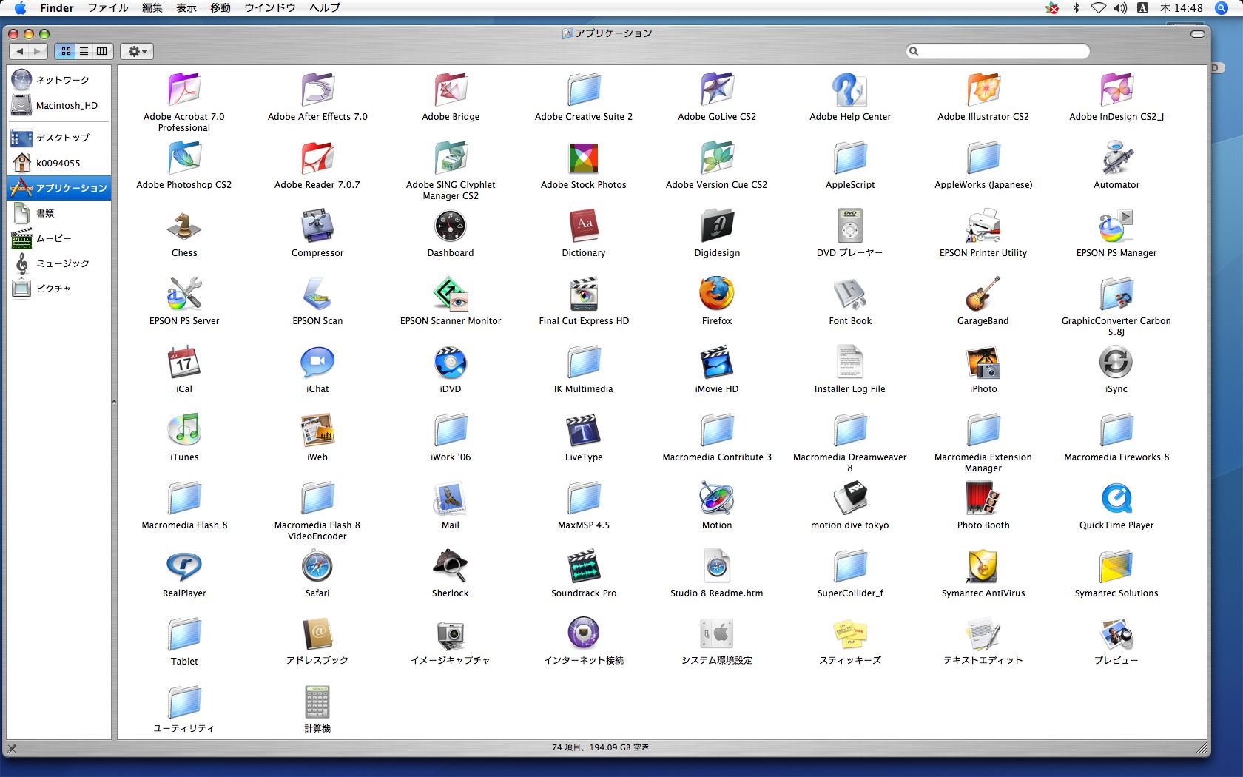1243x777 pixels.
Task: Select the QuickTime Player icon
Action: (x=1116, y=499)
